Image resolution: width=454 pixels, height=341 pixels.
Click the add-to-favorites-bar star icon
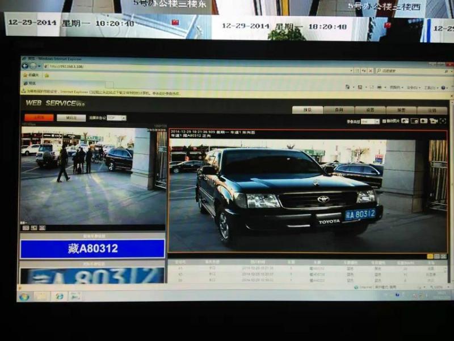(47, 76)
